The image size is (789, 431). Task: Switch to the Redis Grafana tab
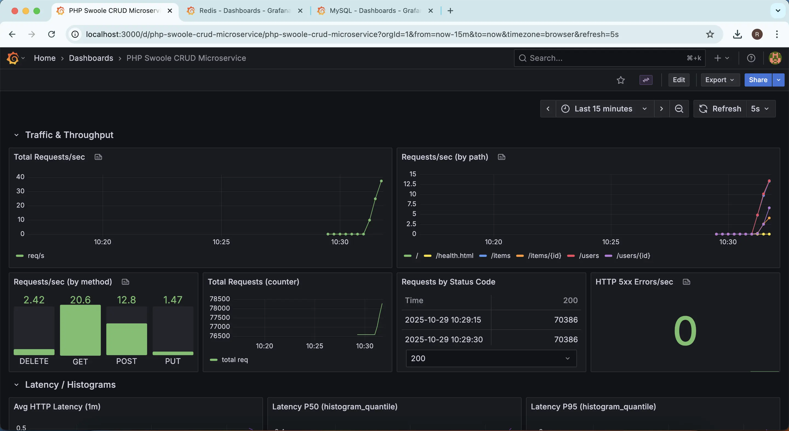242,10
